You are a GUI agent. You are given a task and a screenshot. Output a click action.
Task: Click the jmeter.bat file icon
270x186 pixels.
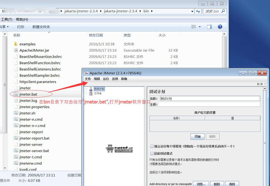coord(16,94)
